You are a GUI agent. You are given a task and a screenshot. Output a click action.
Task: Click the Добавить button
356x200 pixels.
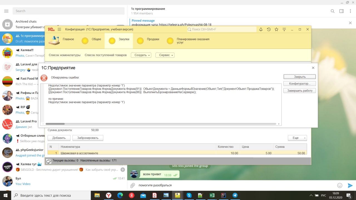(x=59, y=138)
